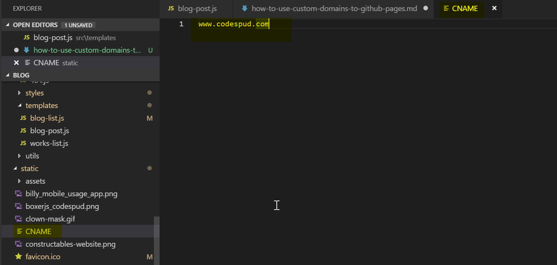The height and width of the screenshot is (265, 557).
Task: Click markdown icon in Open Editors list
Action: (26, 50)
